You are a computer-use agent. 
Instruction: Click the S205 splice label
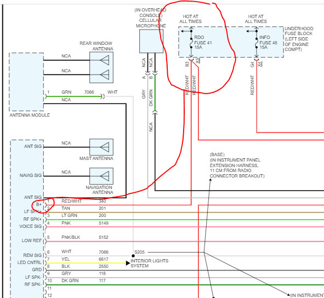[139, 252]
